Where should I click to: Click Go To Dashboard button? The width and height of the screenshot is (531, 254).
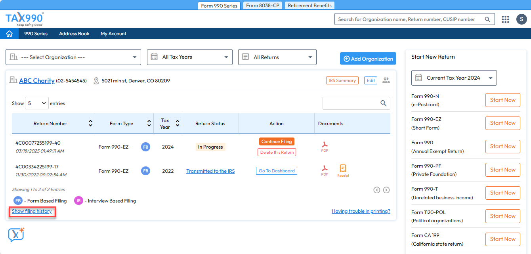277,171
